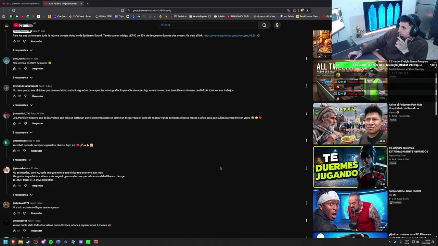Reload the page in the browser
This screenshot has height=246, width=438.
pos(13,10)
